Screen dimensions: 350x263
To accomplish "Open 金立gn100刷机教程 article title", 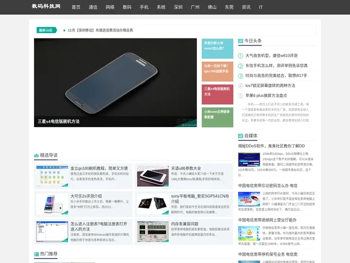I will point(99,169).
